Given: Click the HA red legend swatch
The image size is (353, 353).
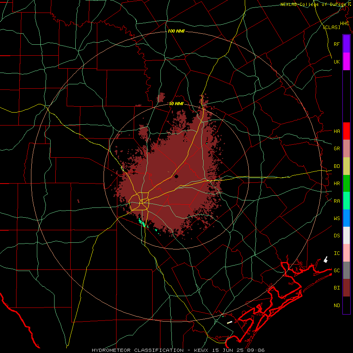Looking at the screenshot, I should [346, 131].
